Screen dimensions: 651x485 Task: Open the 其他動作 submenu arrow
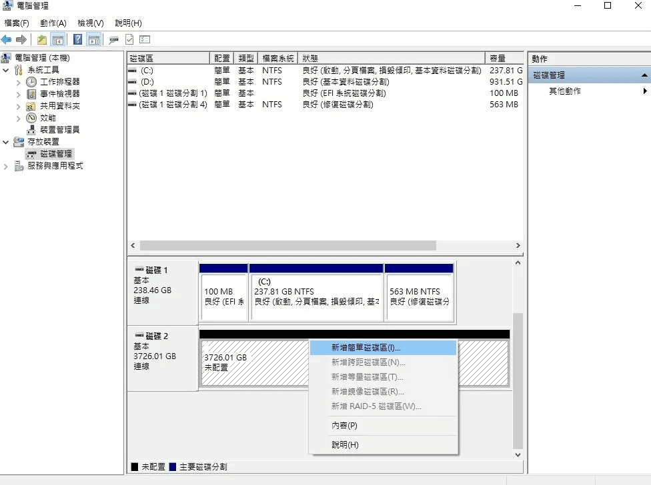(x=645, y=91)
